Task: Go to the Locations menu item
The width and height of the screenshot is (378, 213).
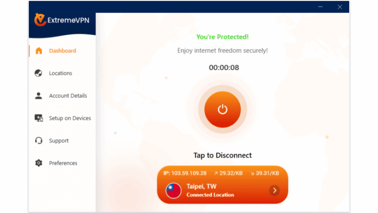Action: click(61, 73)
